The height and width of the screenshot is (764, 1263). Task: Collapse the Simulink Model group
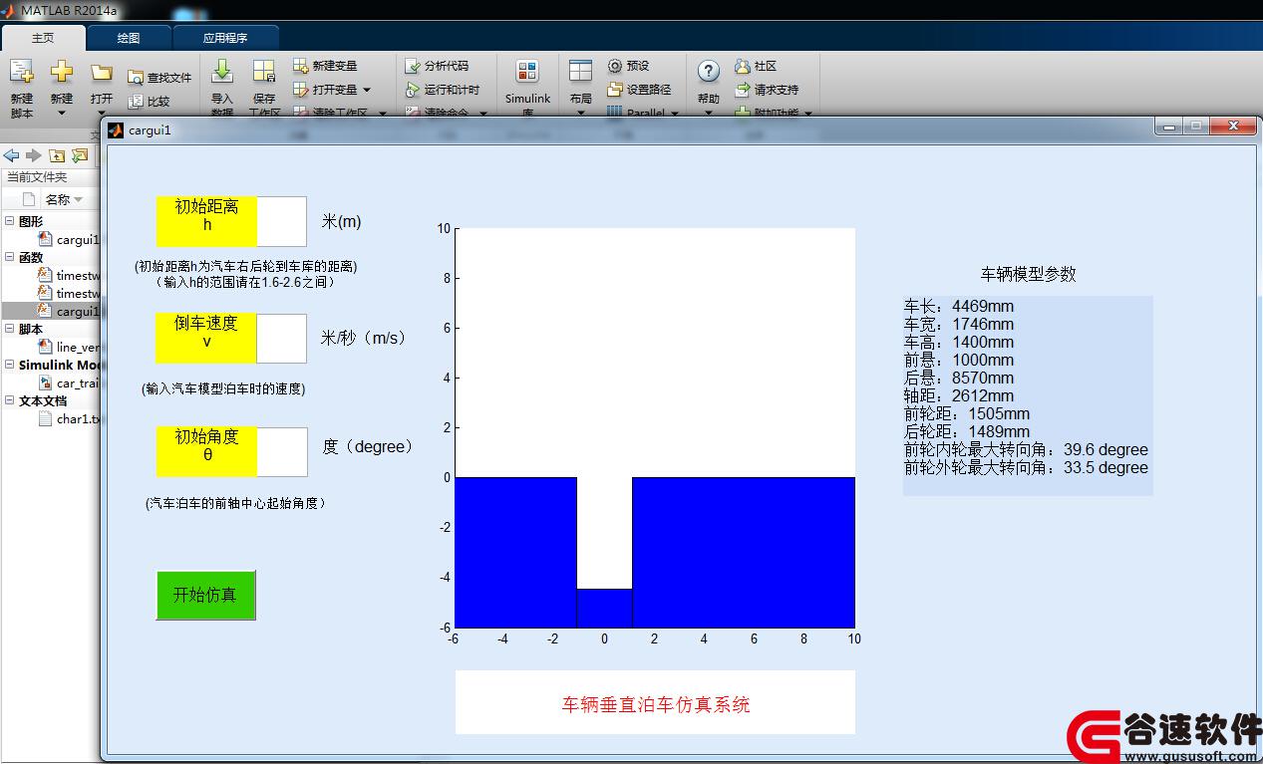coord(10,365)
